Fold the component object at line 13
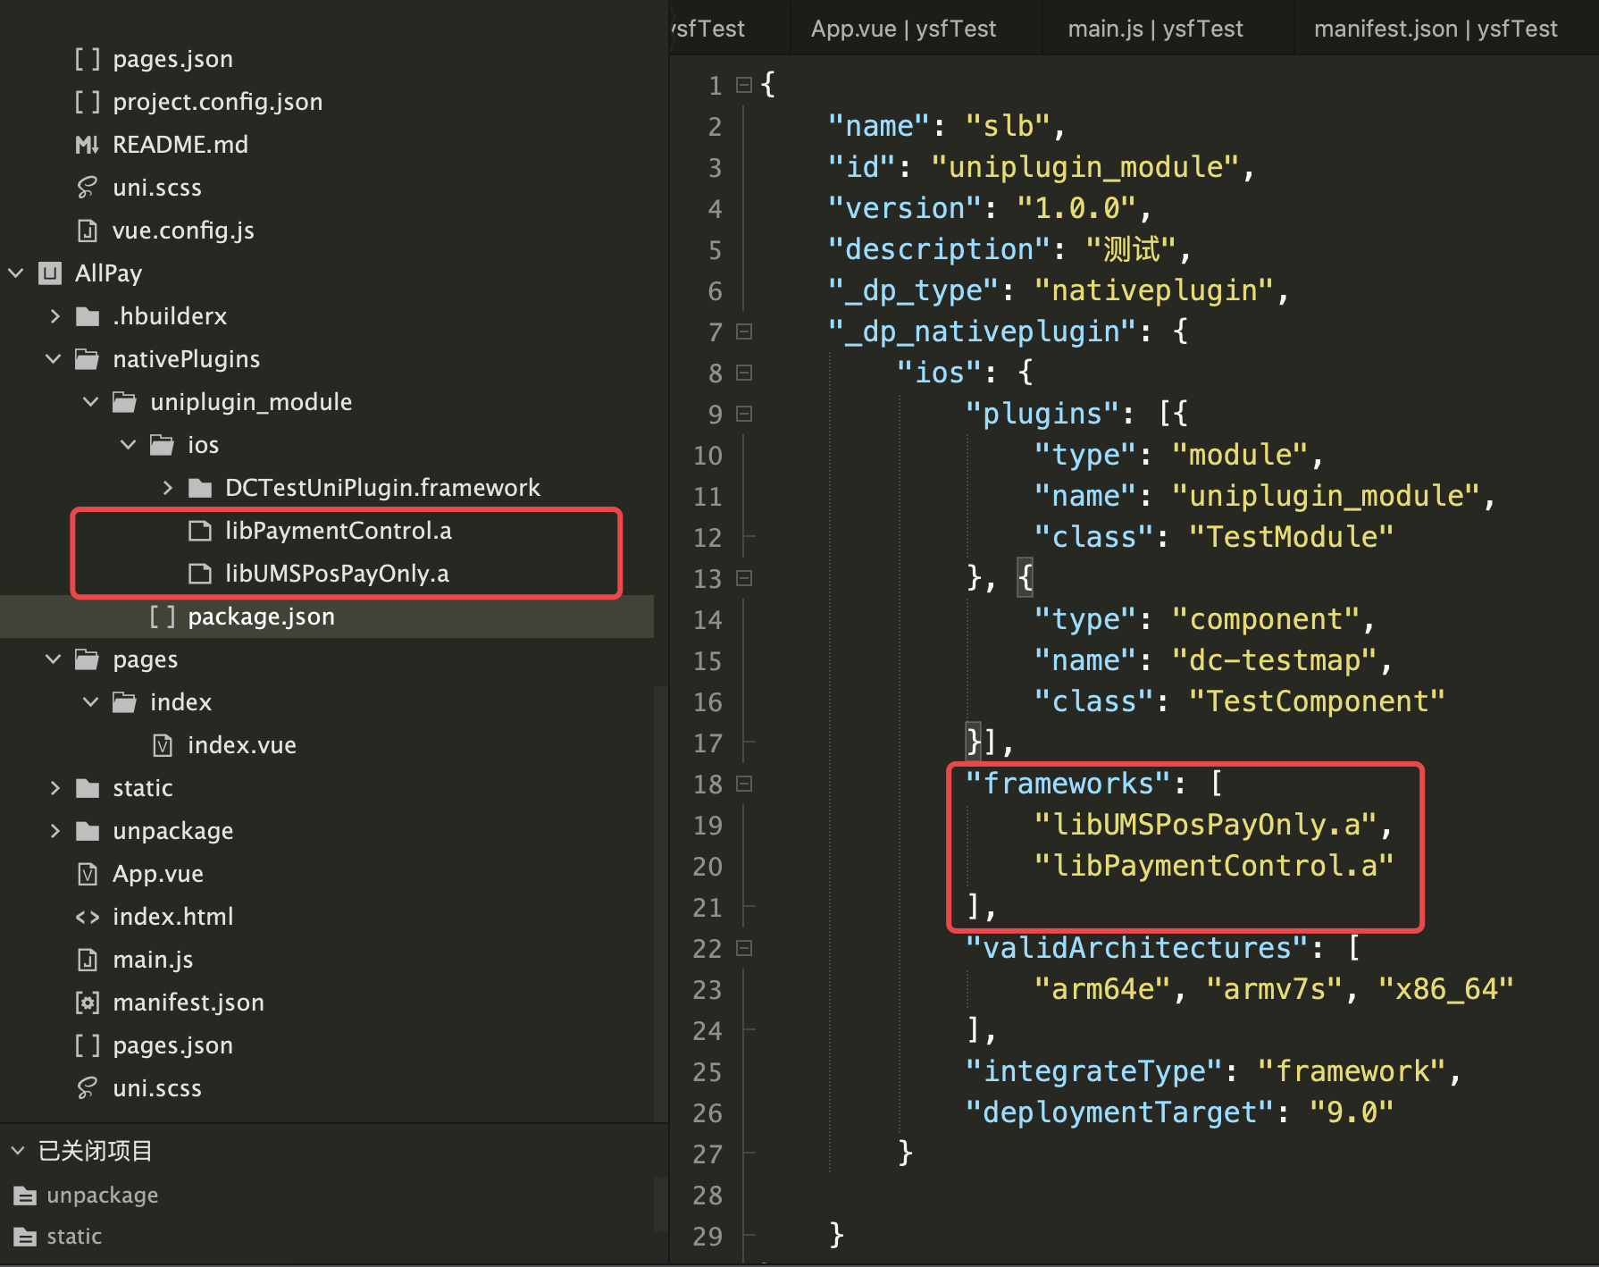This screenshot has height=1267, width=1599. [x=744, y=578]
